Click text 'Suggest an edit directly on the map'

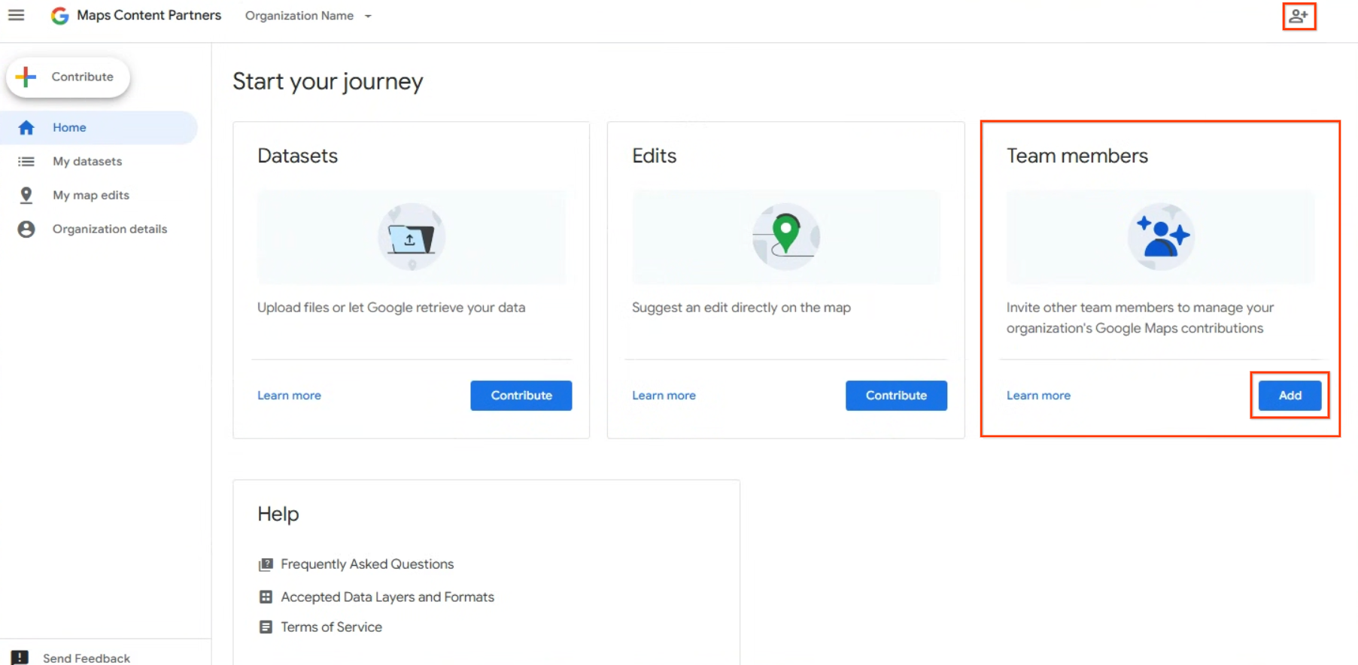click(741, 308)
